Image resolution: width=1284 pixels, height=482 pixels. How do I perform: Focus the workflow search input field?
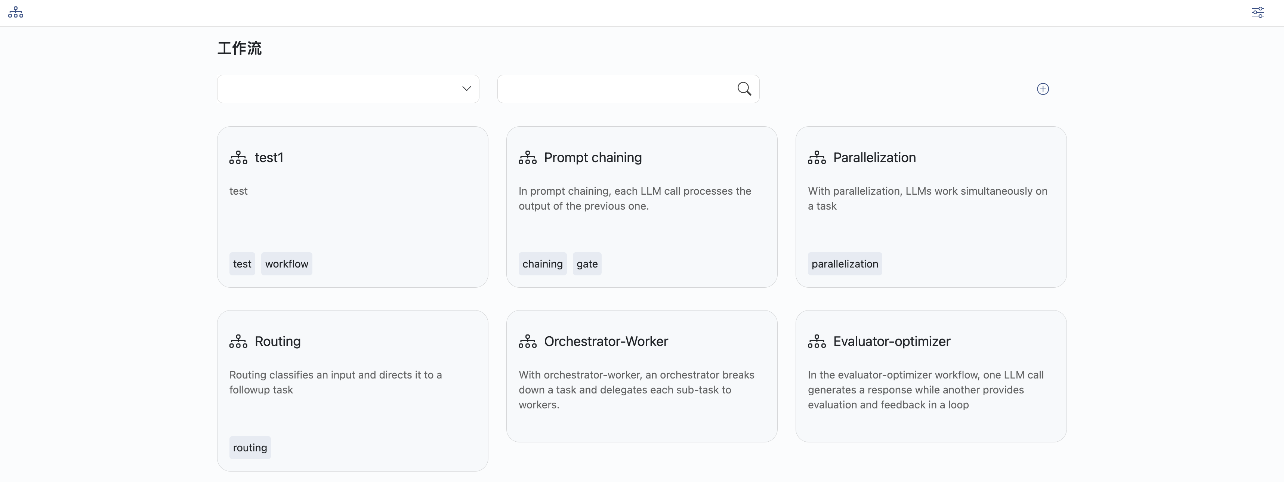(615, 89)
